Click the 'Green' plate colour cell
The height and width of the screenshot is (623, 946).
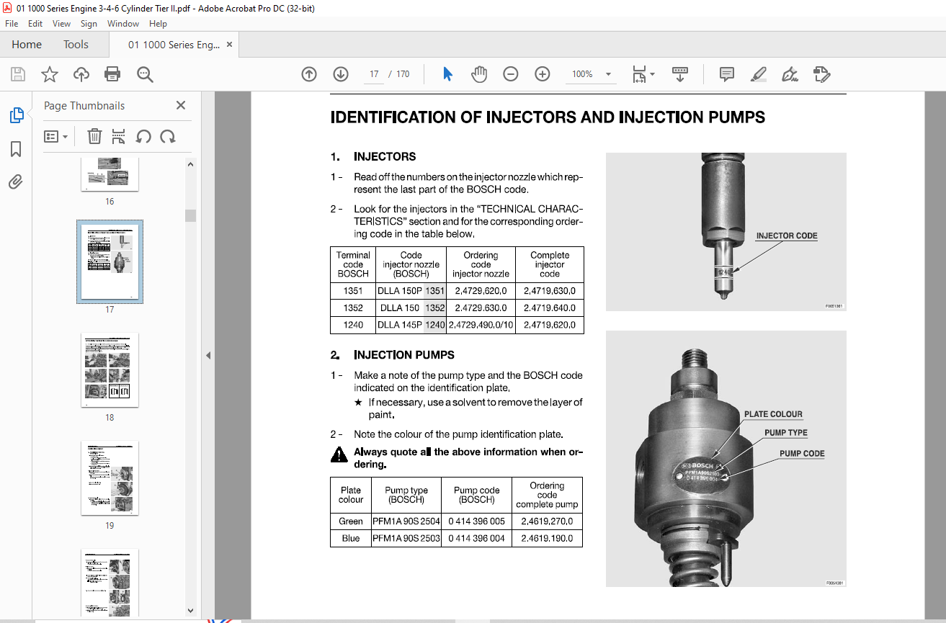[351, 521]
